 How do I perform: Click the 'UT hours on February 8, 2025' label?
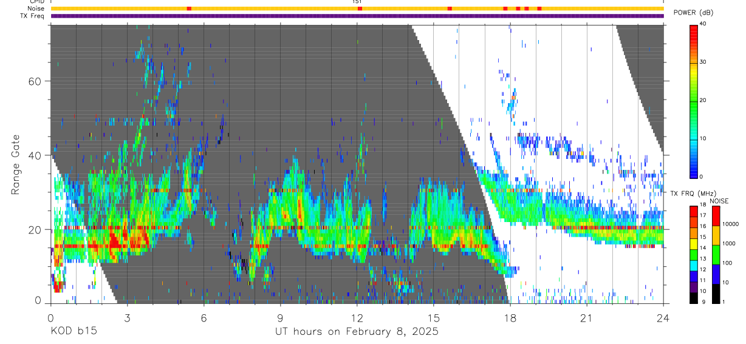[x=356, y=332]
